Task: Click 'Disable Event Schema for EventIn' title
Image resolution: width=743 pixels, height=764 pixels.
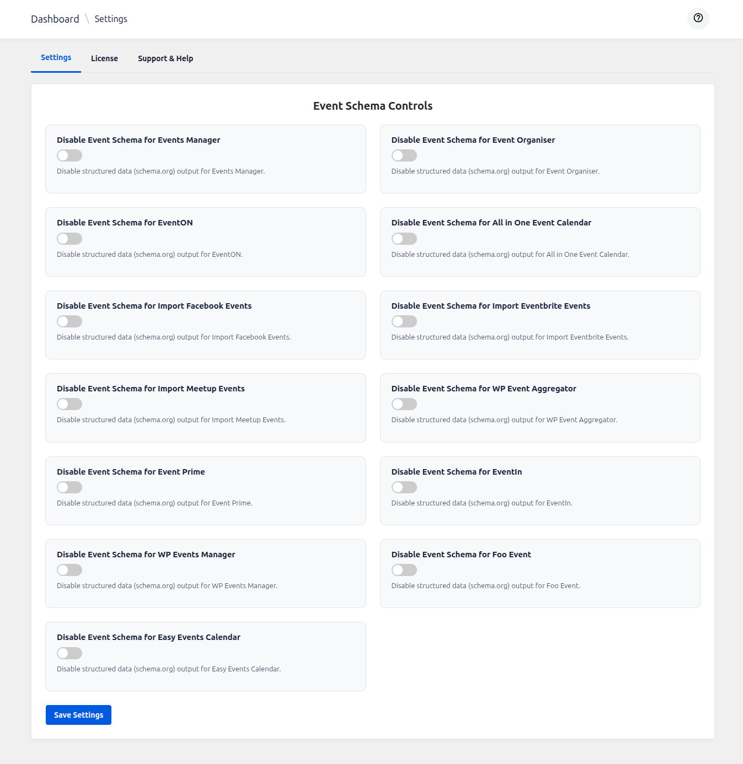Action: tap(457, 472)
